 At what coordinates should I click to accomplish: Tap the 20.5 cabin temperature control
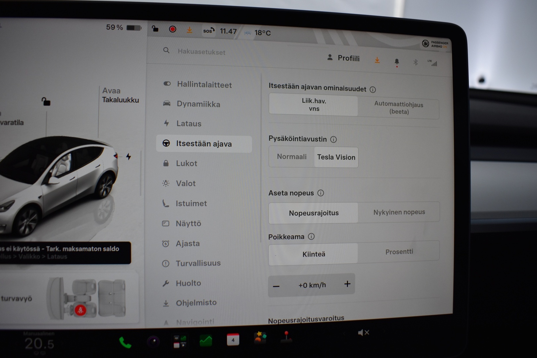39,343
